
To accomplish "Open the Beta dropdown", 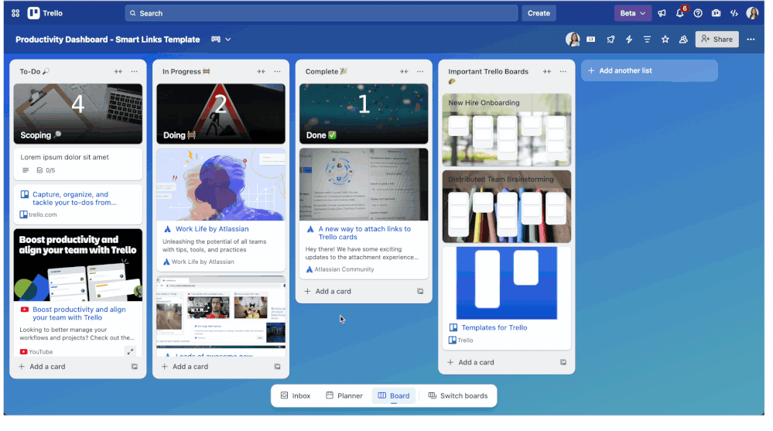I will click(x=632, y=13).
